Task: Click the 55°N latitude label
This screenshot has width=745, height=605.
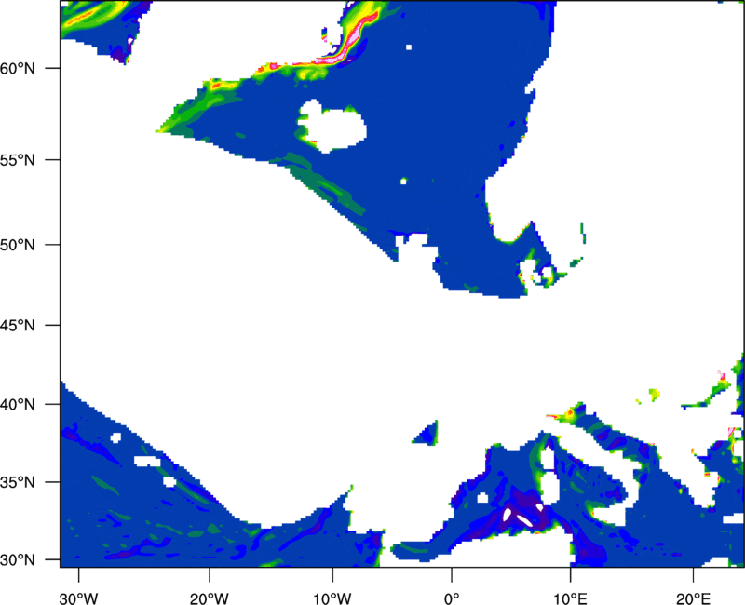Action: coord(18,160)
